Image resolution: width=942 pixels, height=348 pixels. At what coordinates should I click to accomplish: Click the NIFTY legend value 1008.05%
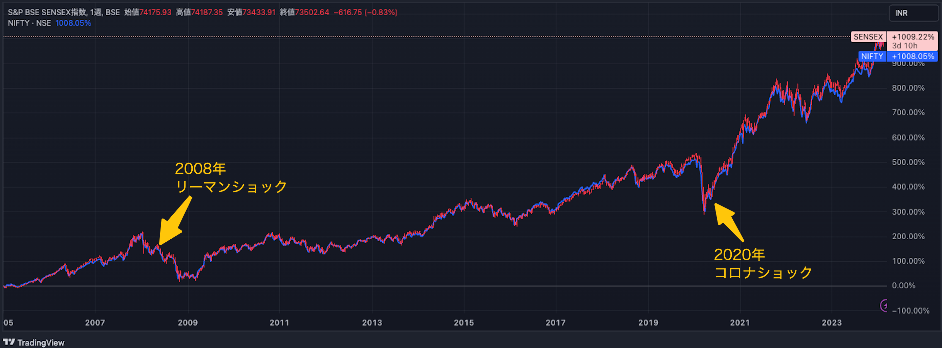pyautogui.click(x=73, y=23)
